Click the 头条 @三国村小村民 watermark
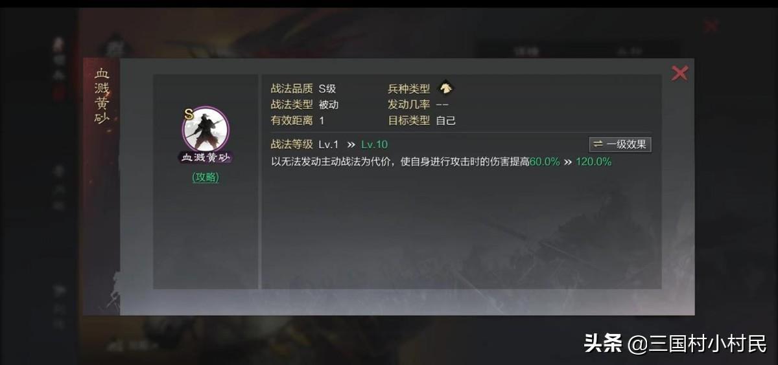 (x=676, y=343)
